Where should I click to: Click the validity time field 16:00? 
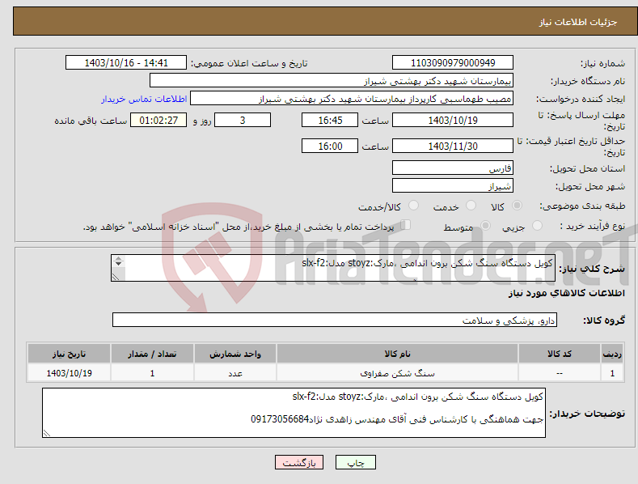click(330, 146)
